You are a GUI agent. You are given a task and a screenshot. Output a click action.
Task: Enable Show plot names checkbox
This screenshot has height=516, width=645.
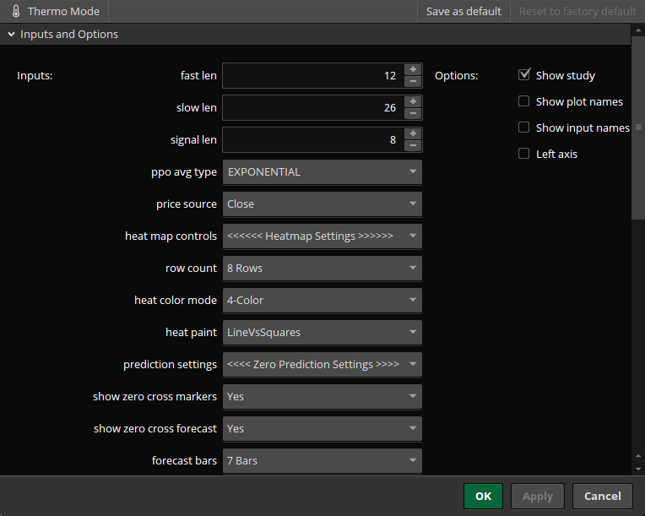523,101
